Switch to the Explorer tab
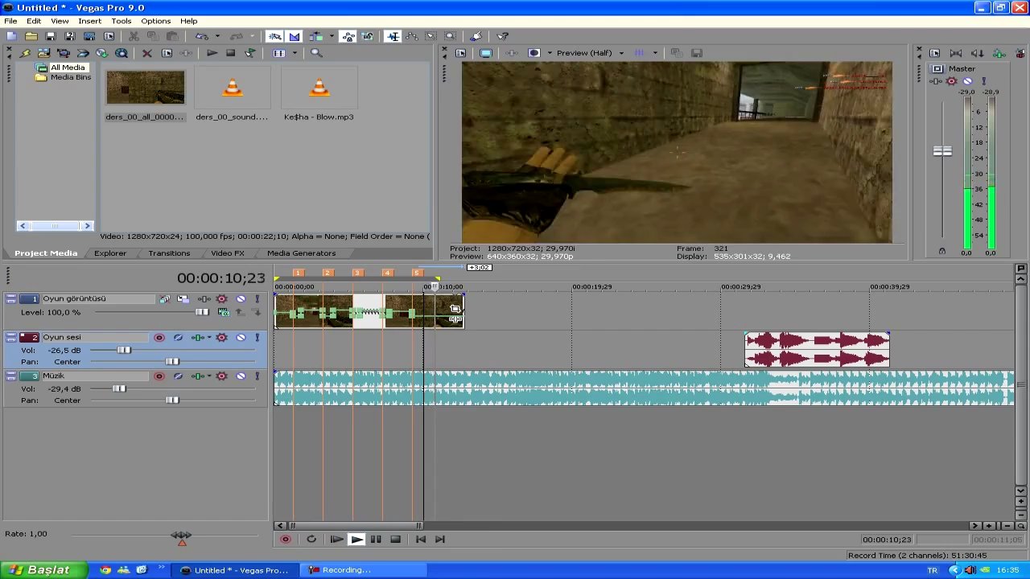Viewport: 1030px width, 579px height. click(110, 253)
